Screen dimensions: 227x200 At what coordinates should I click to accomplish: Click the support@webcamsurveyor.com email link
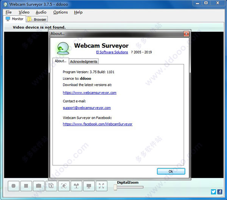tap(87, 108)
